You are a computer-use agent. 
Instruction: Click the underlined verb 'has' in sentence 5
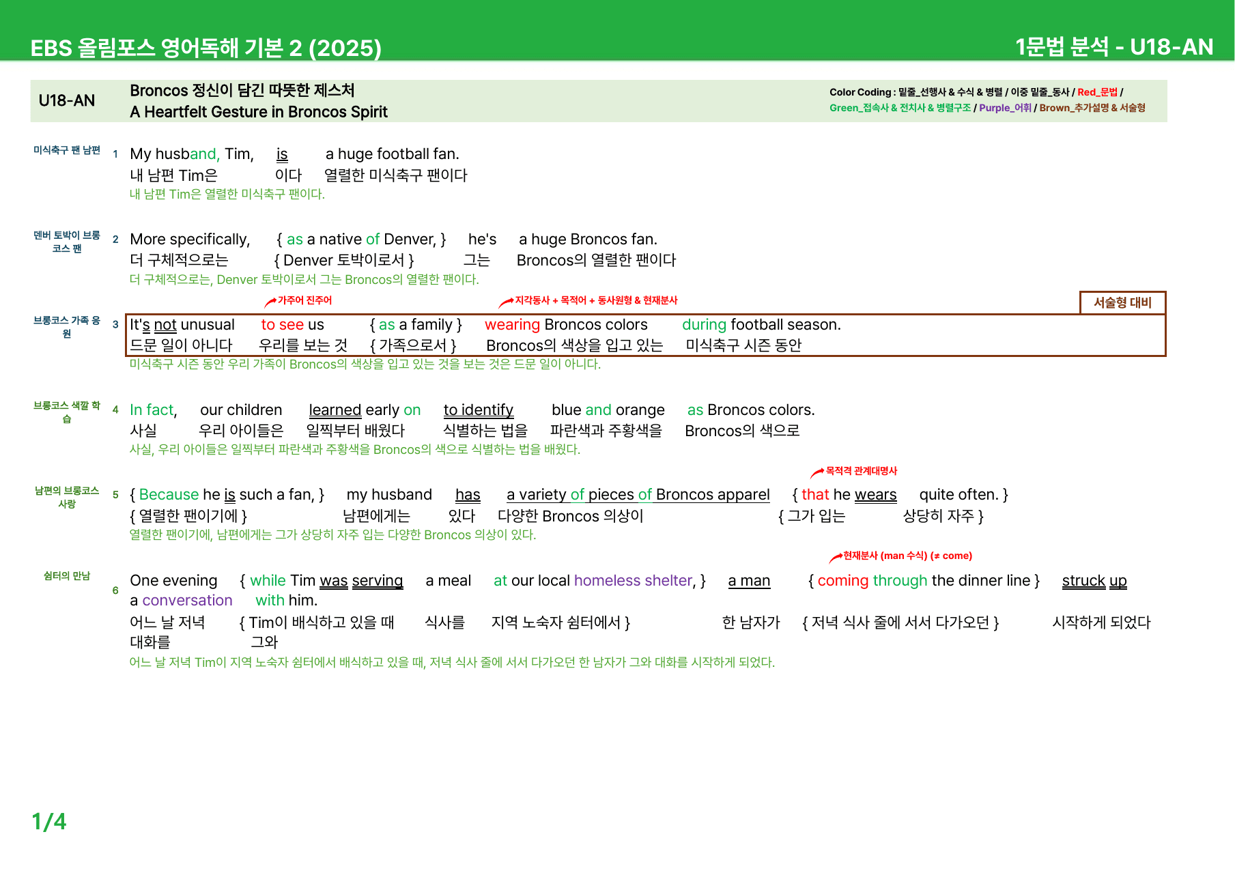tap(468, 495)
